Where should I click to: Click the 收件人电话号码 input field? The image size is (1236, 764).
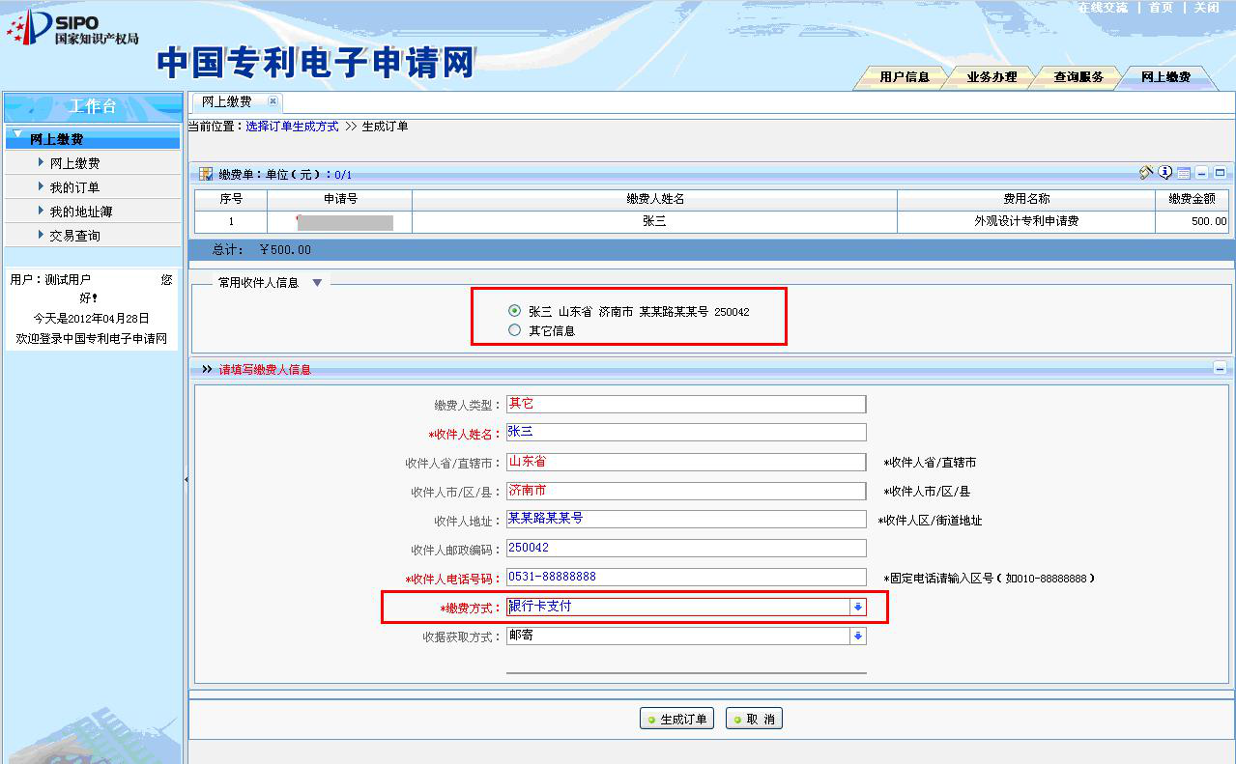[x=686, y=577]
